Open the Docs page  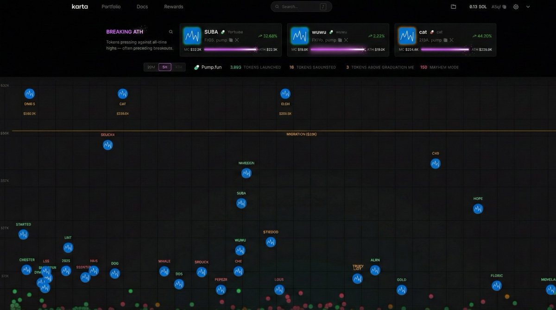[x=142, y=6]
